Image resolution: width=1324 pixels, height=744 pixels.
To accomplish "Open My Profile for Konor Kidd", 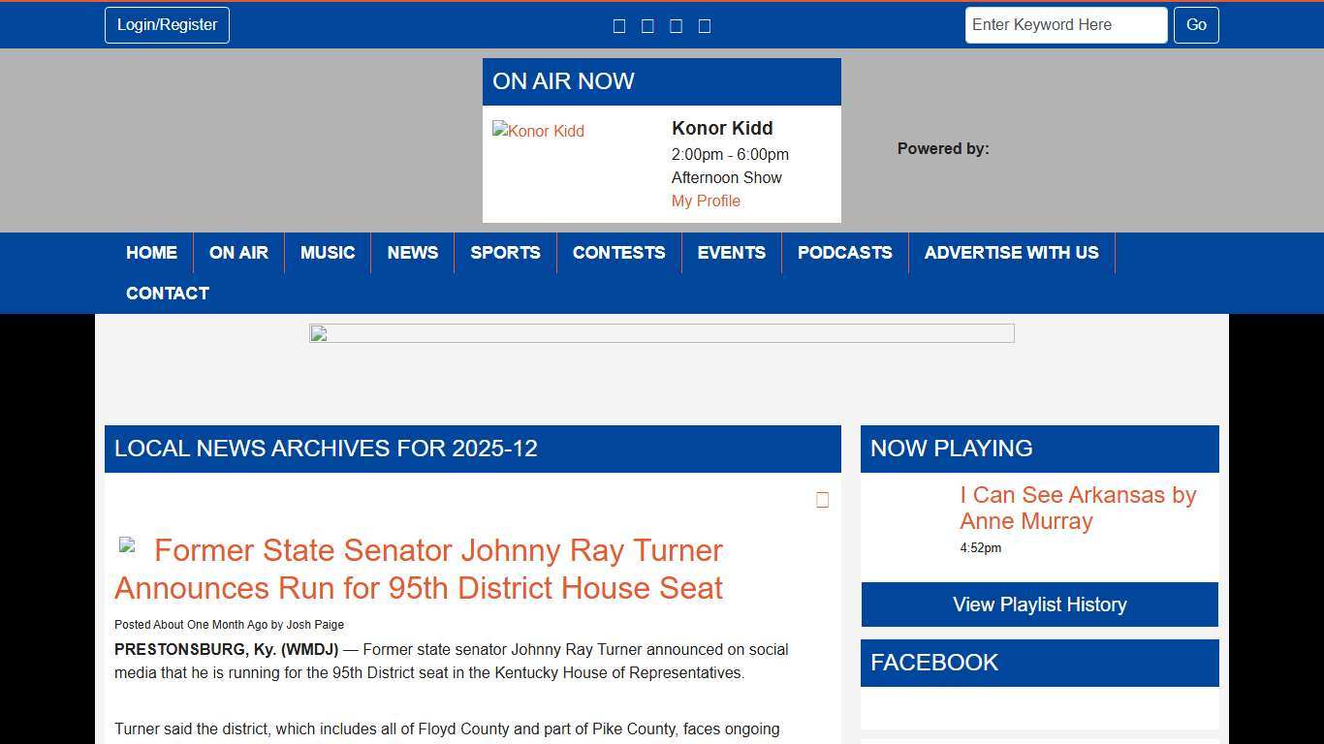I will pos(706,201).
